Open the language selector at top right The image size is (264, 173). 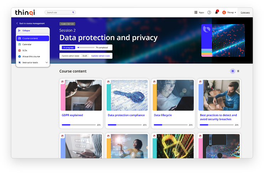point(245,12)
